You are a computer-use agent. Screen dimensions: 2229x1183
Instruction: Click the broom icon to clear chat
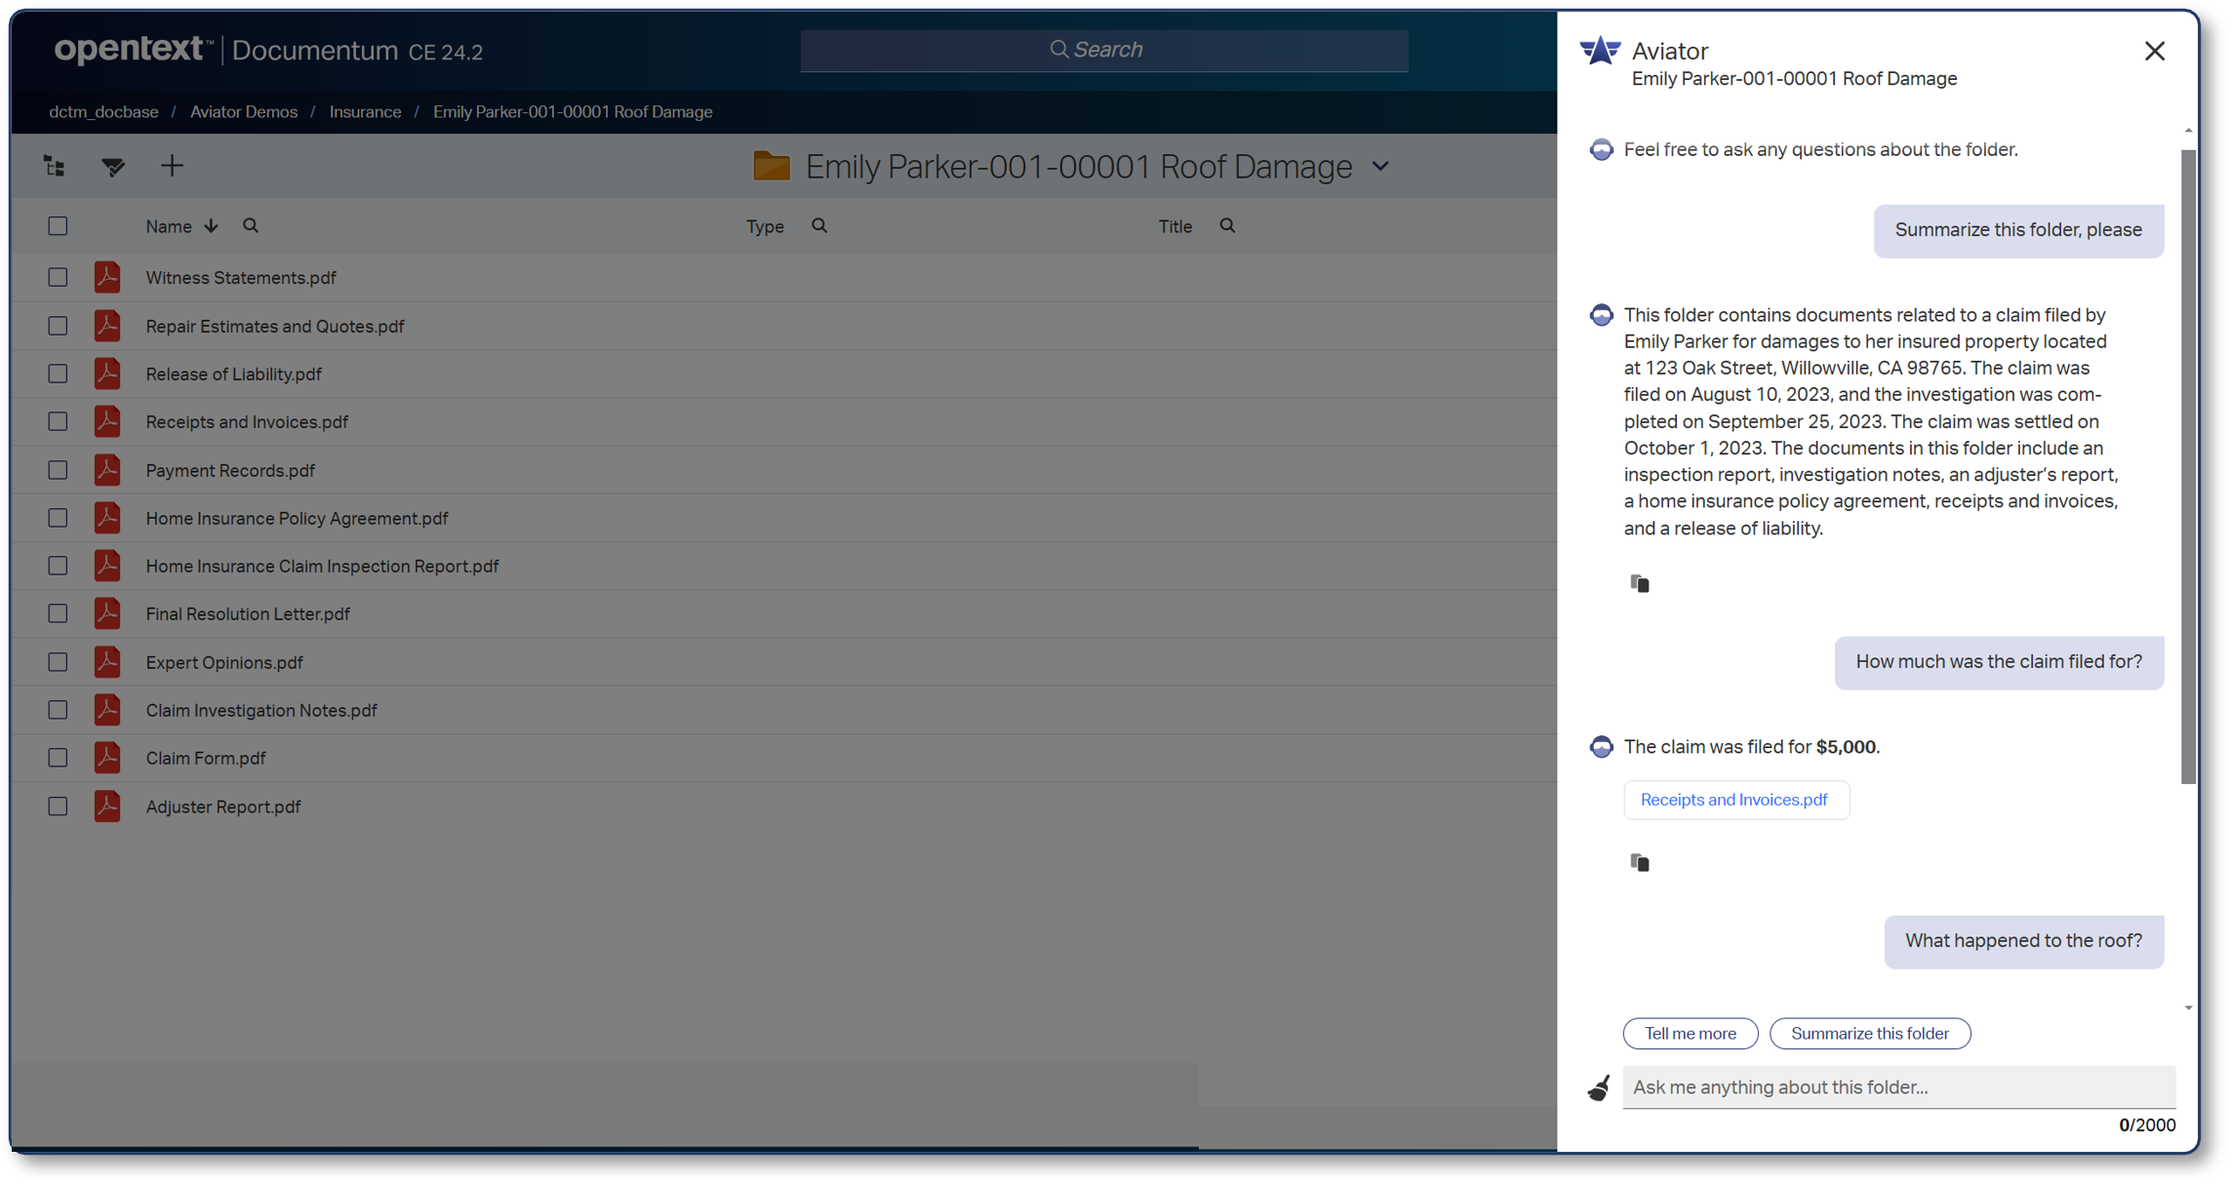[x=1599, y=1087]
